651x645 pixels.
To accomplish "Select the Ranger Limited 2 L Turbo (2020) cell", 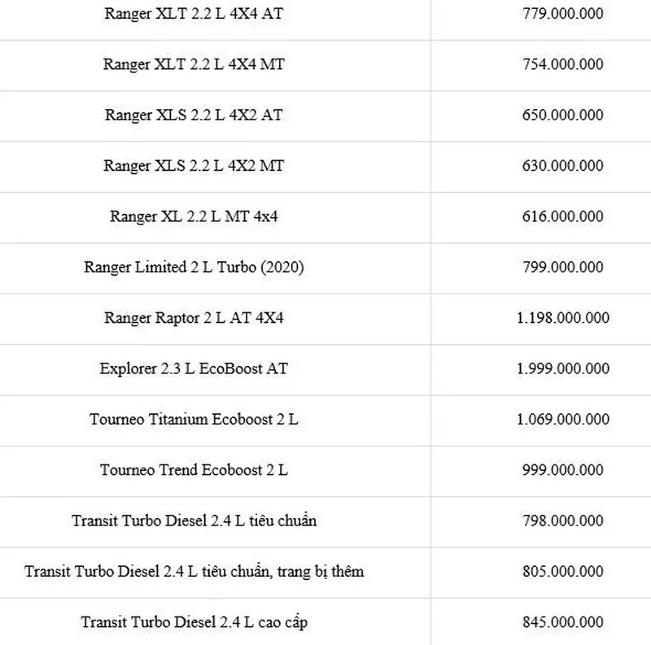I will click(194, 267).
